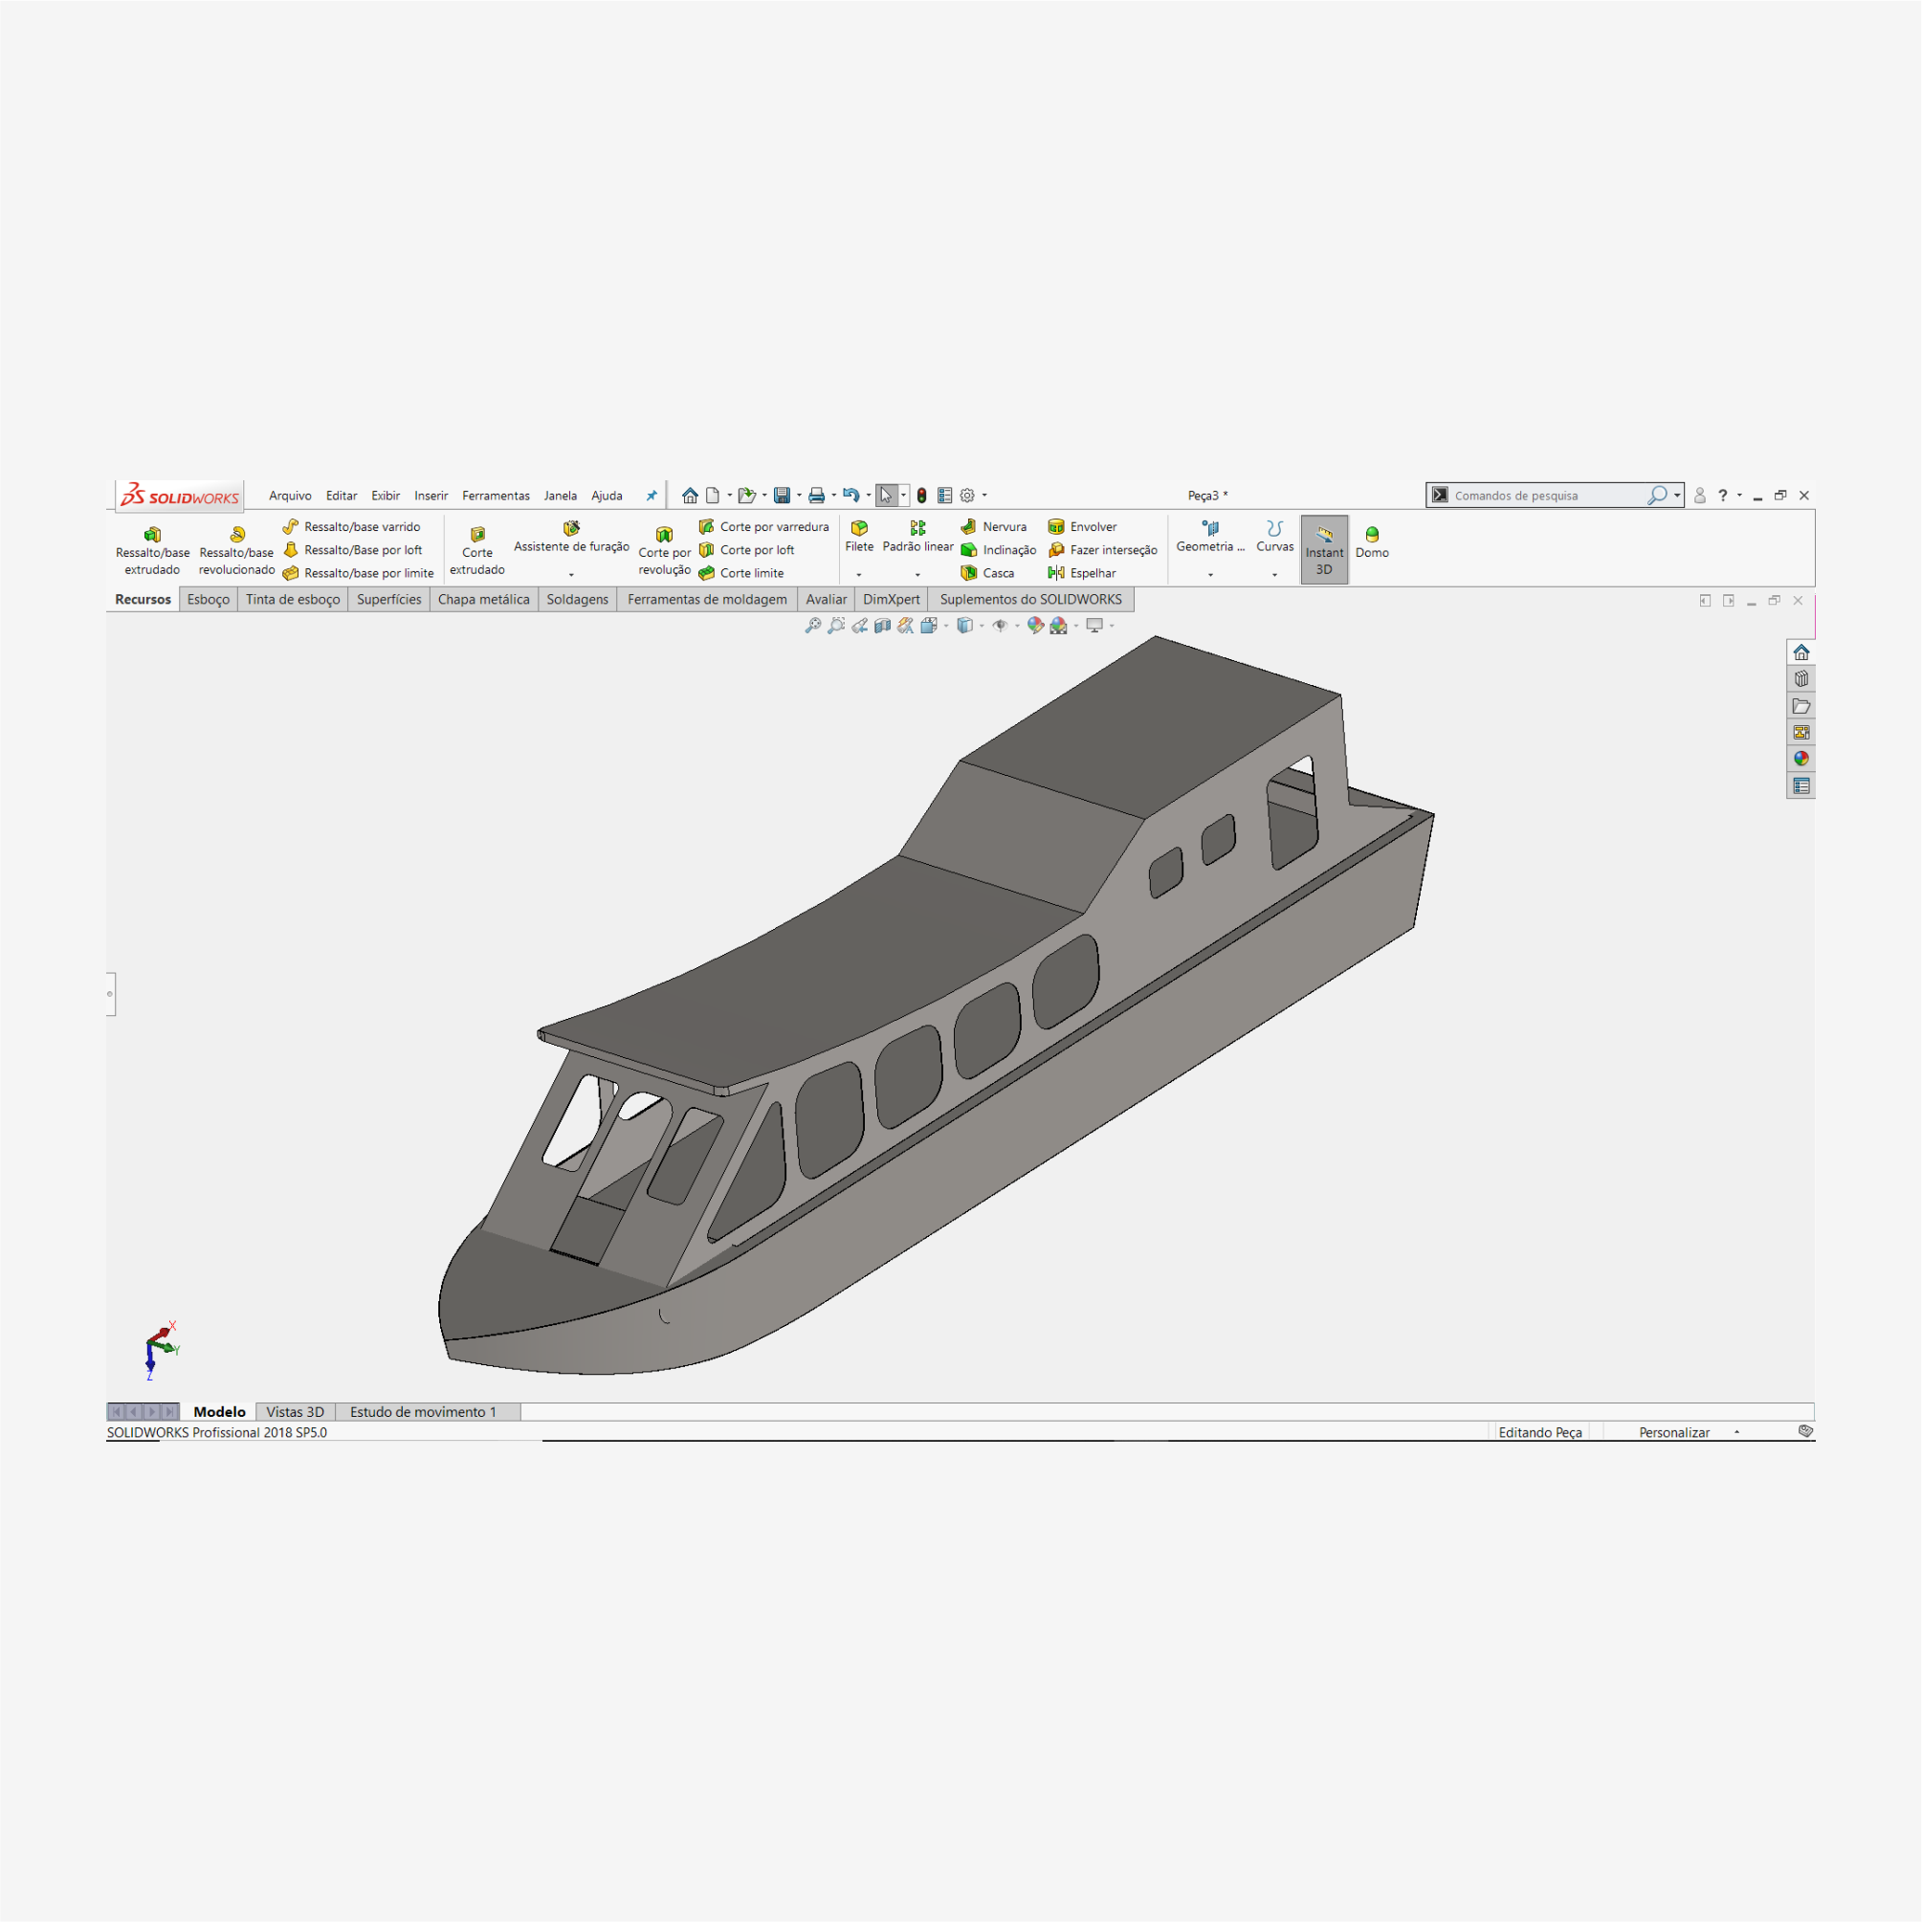Toggle the Instant 3D button

[x=1324, y=549]
